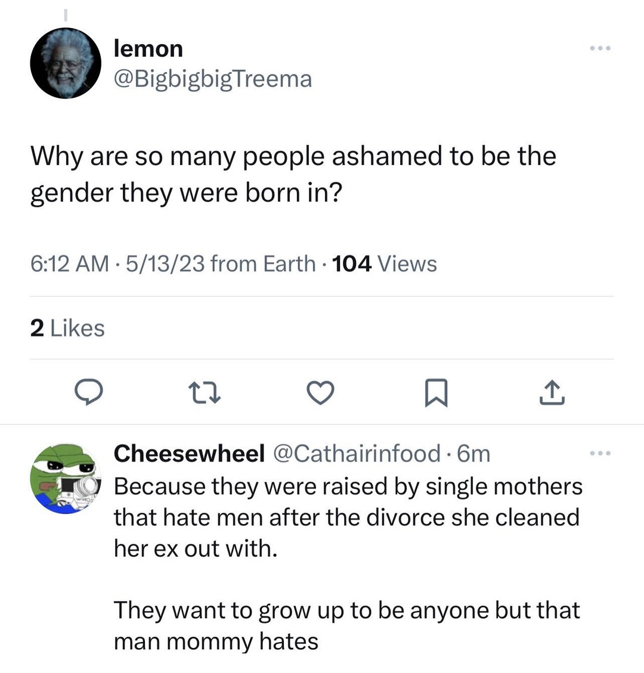This screenshot has width=644, height=673.
Task: Open more options on lemon's tweet
Action: coord(600,48)
